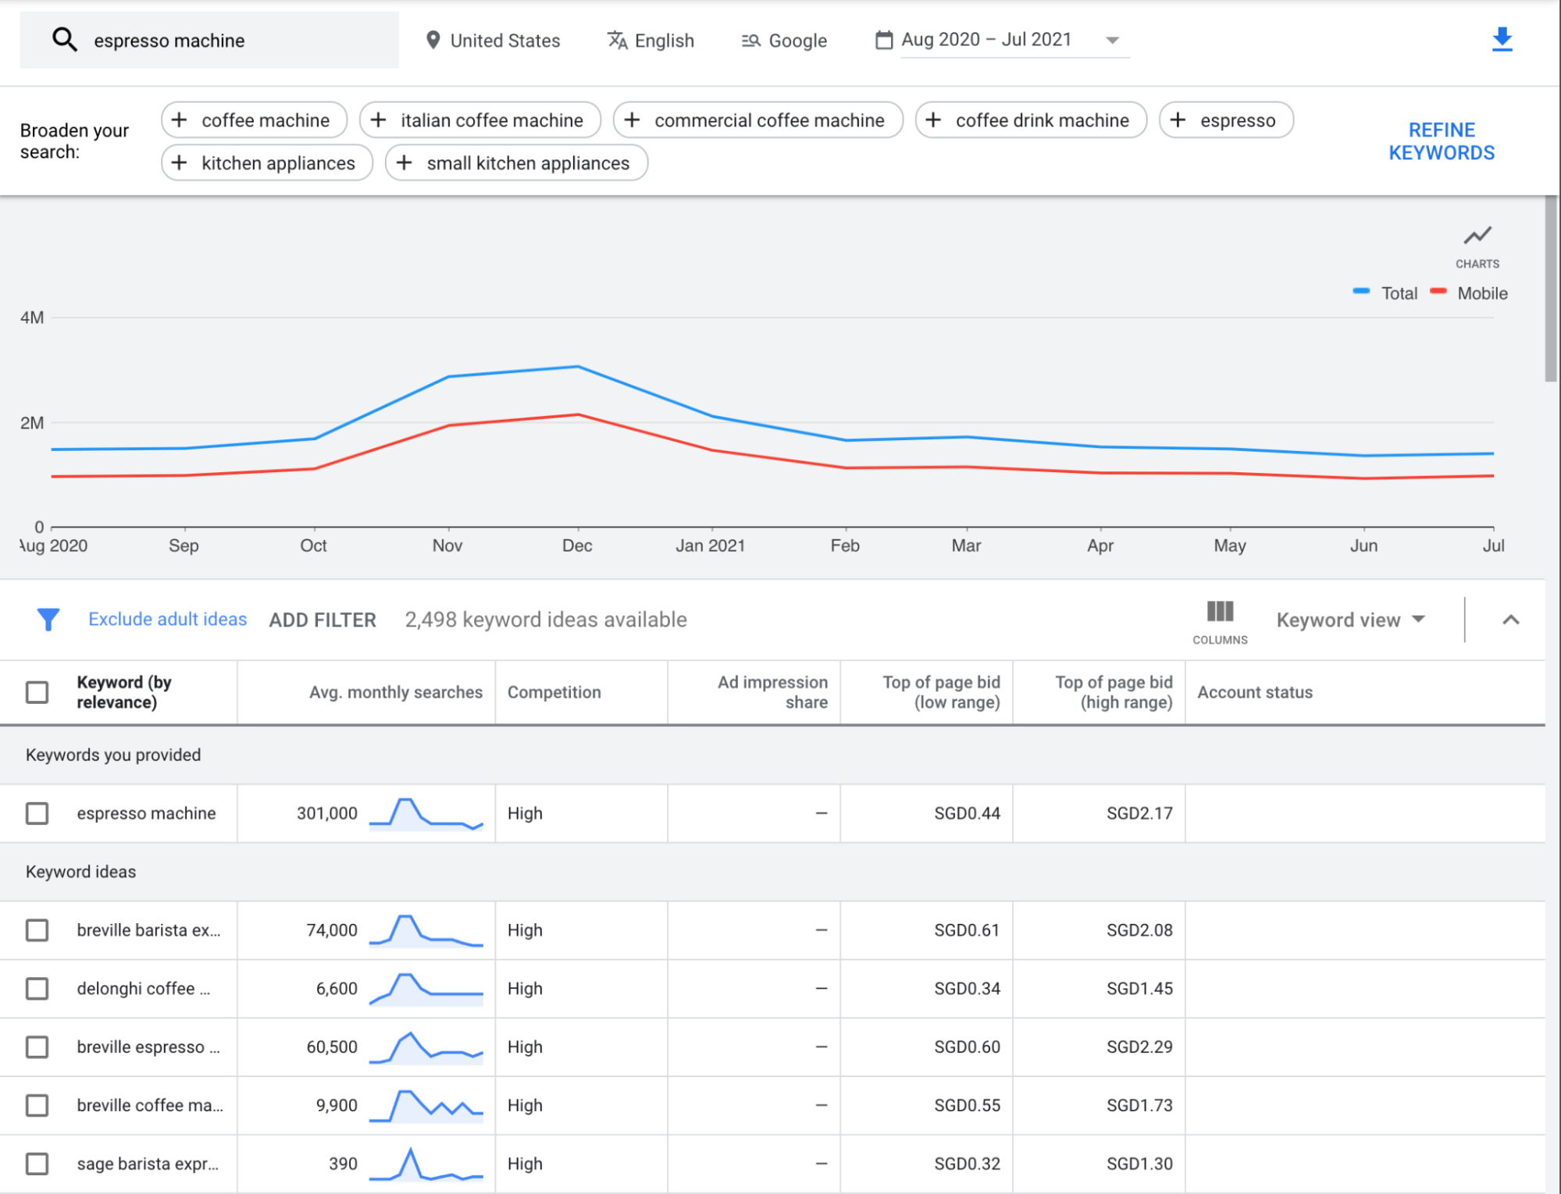
Task: Click the REFINE KEYWORDS link
Action: pyautogui.click(x=1441, y=141)
